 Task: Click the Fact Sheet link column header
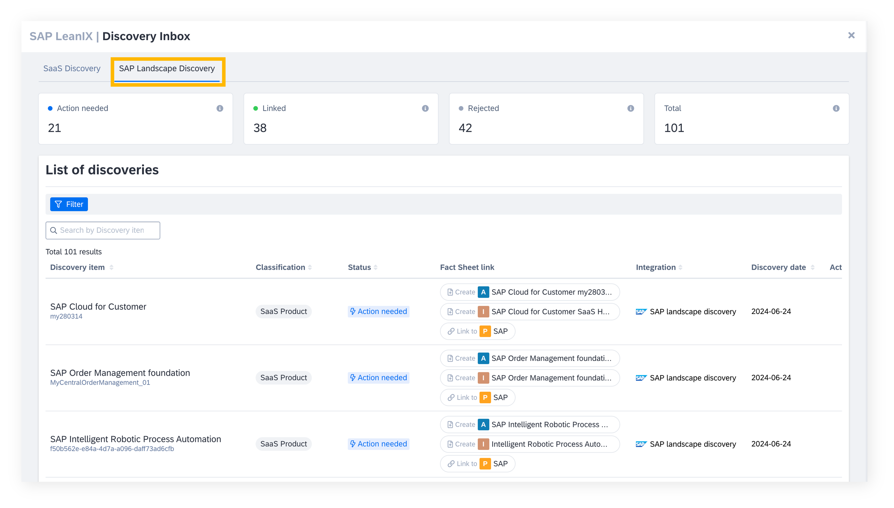[467, 267]
